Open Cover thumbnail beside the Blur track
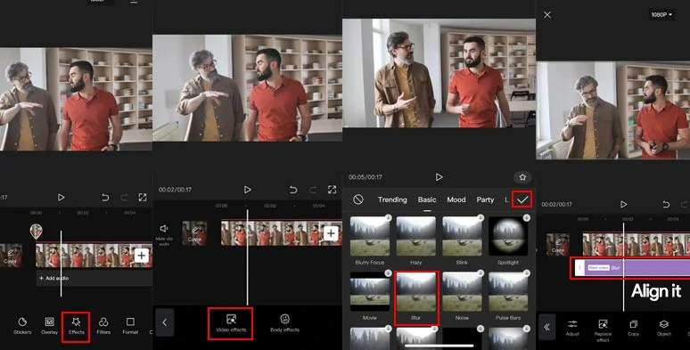The width and height of the screenshot is (690, 350). pos(558,245)
